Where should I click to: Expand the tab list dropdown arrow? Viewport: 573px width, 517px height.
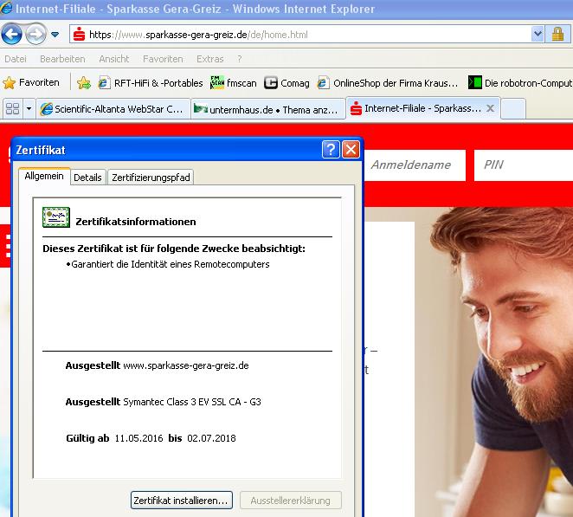point(29,108)
